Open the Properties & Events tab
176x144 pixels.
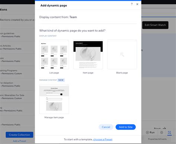(157, 139)
